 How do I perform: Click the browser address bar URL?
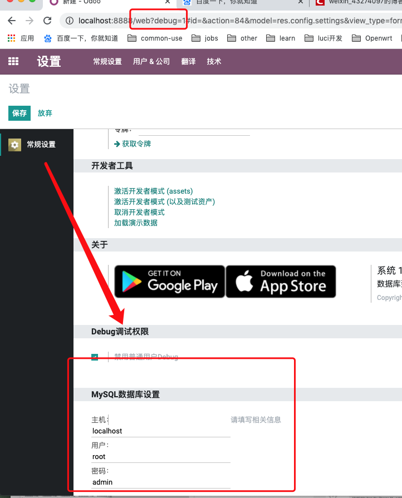click(240, 21)
